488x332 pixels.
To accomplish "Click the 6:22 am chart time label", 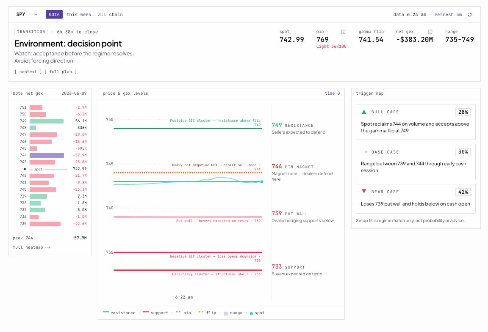I will click(x=184, y=297).
